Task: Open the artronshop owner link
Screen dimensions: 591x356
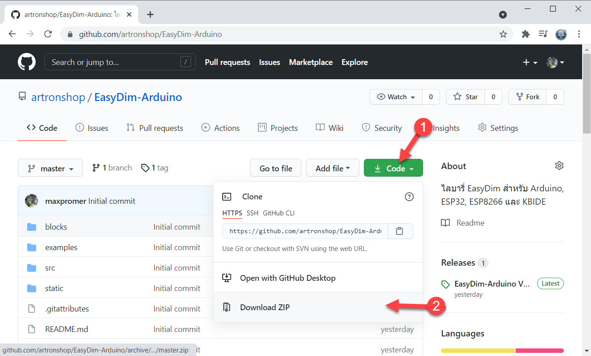Action: [58, 97]
